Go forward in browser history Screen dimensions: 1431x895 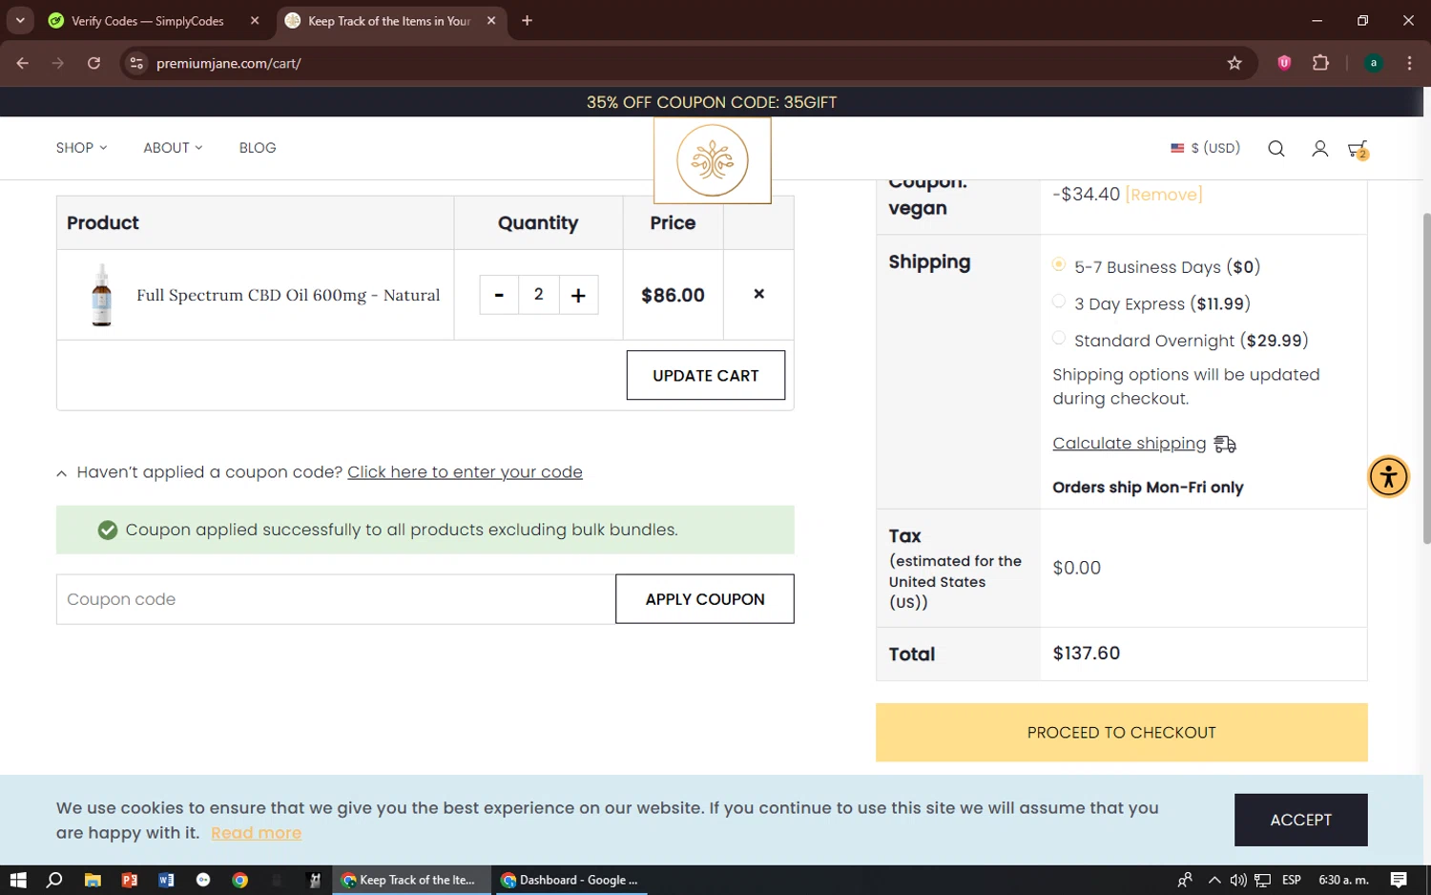point(58,63)
